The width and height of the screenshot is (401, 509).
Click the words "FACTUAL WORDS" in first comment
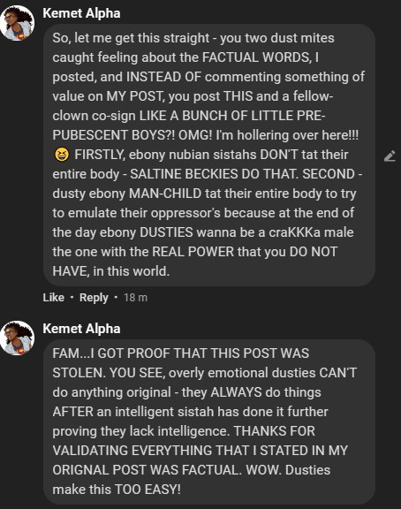tap(256, 57)
